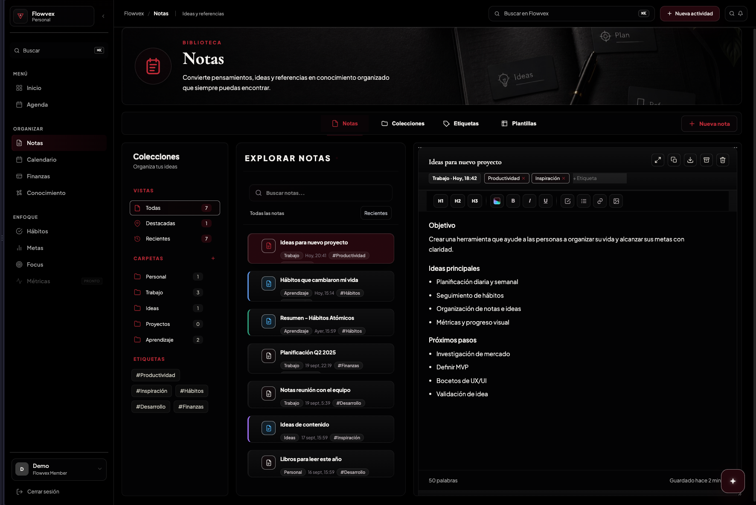Delete the note with trash icon
The height and width of the screenshot is (505, 756).
tap(723, 160)
